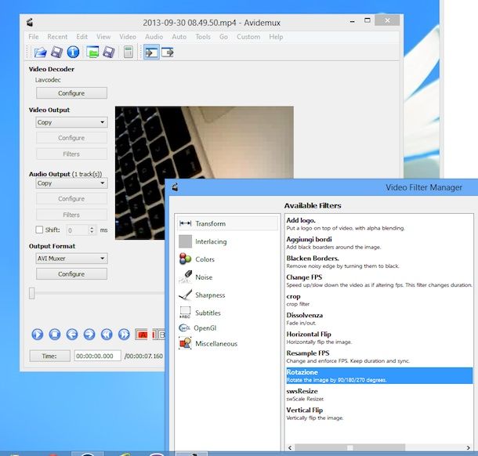Select the Aggiungi bordi filter
Screen dimensions: 478x456
click(x=379, y=243)
